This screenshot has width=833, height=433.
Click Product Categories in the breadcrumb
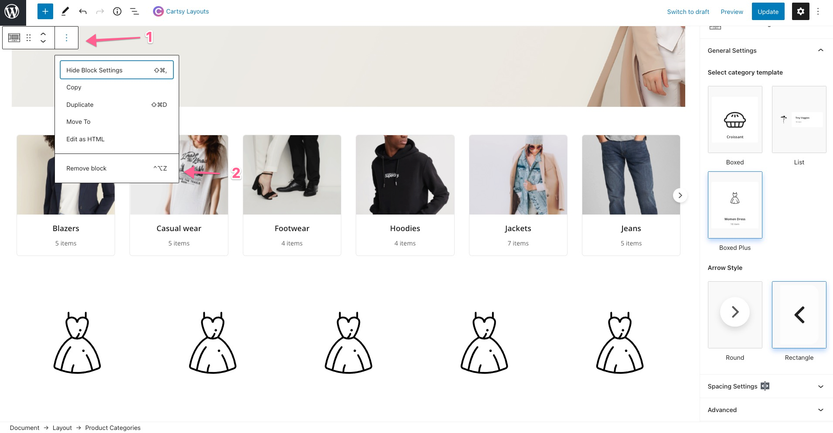click(x=113, y=428)
